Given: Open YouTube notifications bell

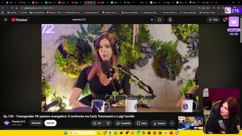Looking at the screenshot, I should (225, 20).
